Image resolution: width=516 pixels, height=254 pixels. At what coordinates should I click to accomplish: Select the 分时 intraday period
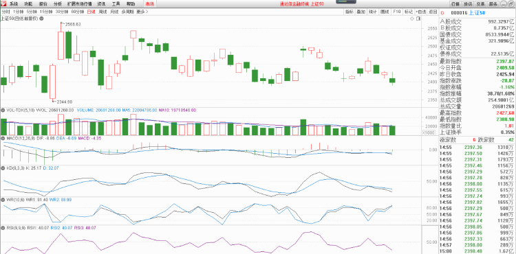pyautogui.click(x=6, y=12)
